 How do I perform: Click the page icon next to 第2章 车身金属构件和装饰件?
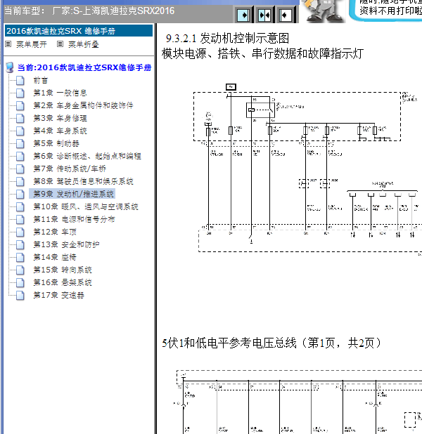point(20,106)
